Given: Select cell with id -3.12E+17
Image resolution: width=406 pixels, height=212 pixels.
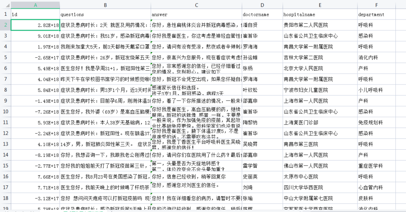Looking at the screenshot, I should [35, 198].
